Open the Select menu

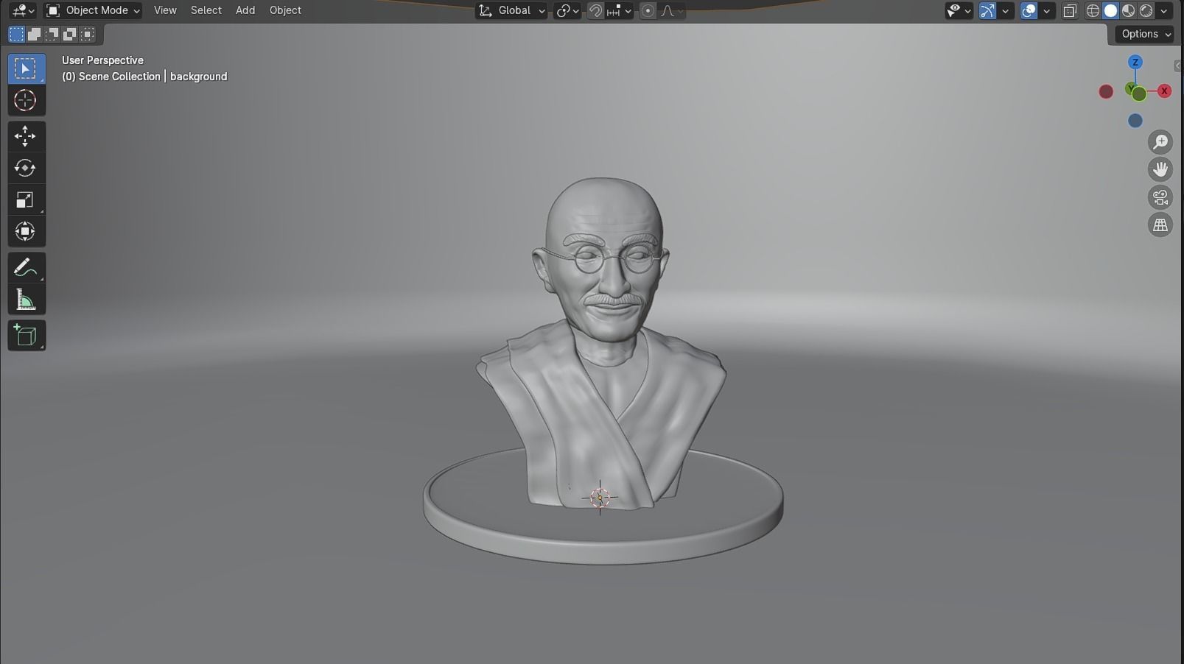coord(206,10)
